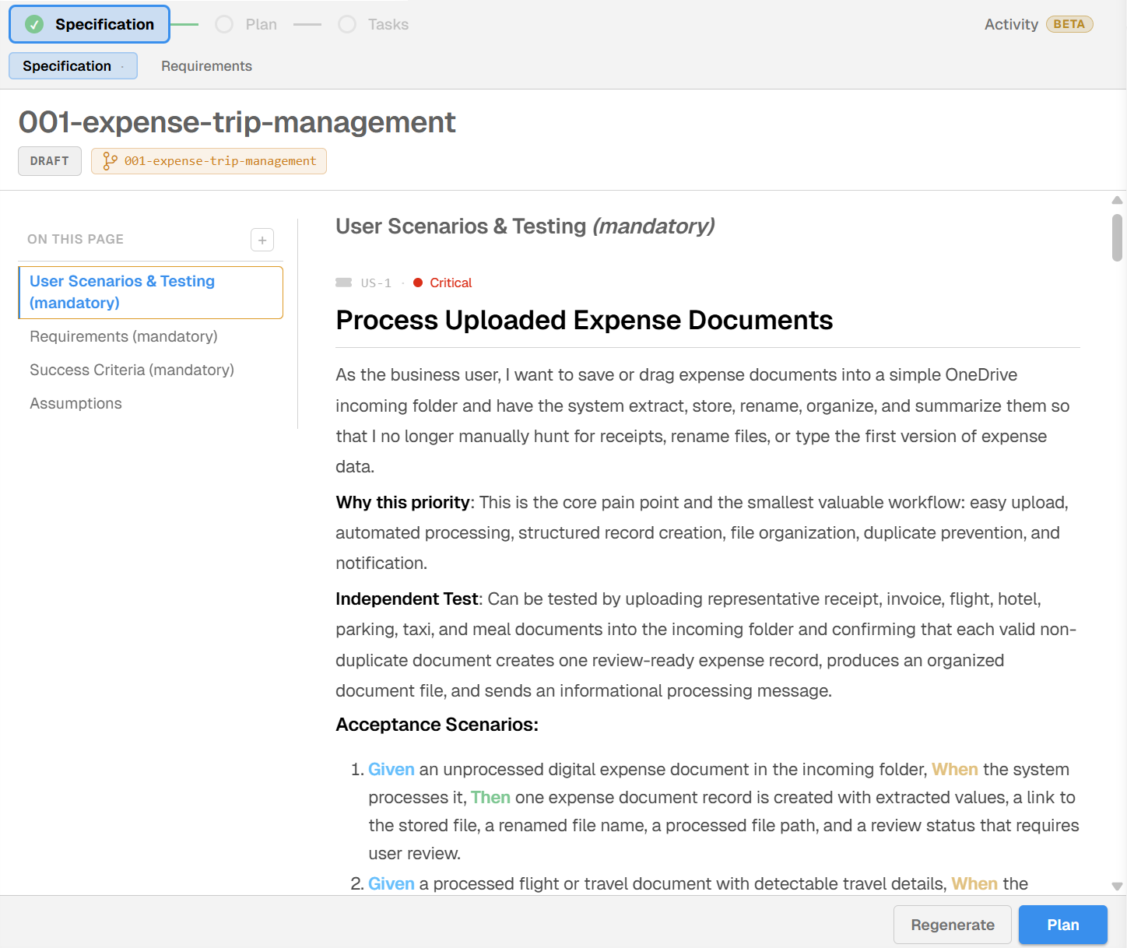Open the Activity panel
The height and width of the screenshot is (948, 1127).
coord(1011,25)
